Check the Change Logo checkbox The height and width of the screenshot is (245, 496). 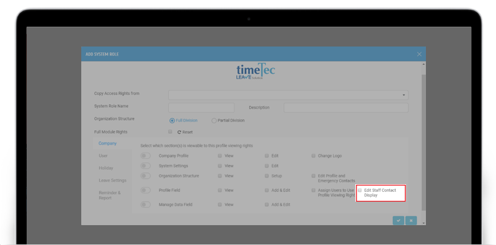point(314,156)
